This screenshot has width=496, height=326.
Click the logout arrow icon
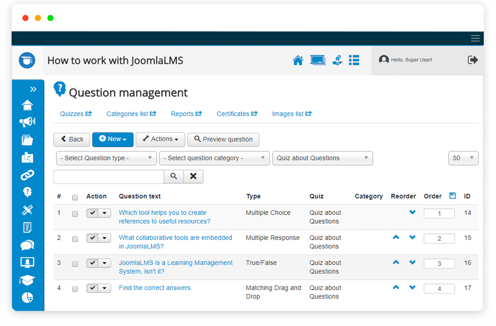473,60
